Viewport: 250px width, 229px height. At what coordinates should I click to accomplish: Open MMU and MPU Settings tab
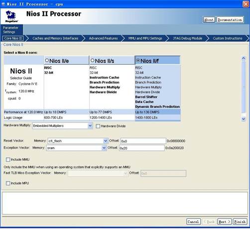(145, 38)
